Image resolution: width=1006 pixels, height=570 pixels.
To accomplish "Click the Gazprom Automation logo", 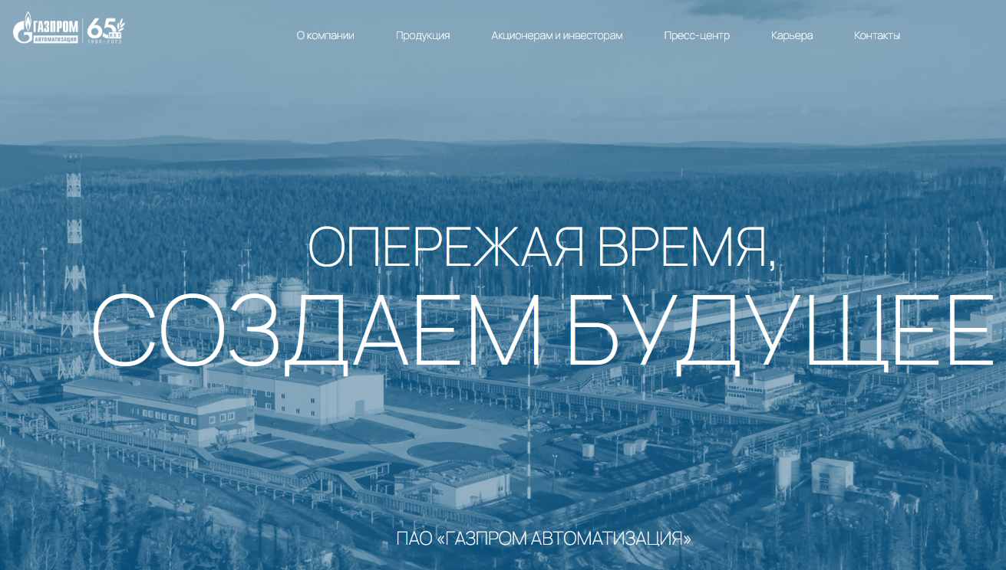I will pos(45,28).
